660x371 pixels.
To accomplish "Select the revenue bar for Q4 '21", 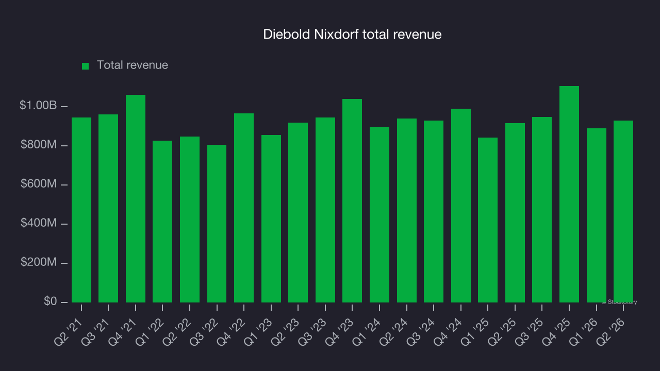I will 136,198.
